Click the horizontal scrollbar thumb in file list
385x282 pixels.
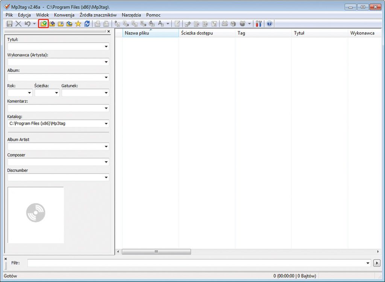click(156, 252)
